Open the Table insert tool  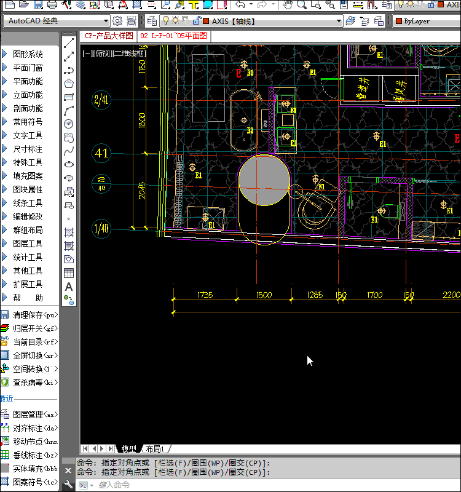pyautogui.click(x=69, y=273)
